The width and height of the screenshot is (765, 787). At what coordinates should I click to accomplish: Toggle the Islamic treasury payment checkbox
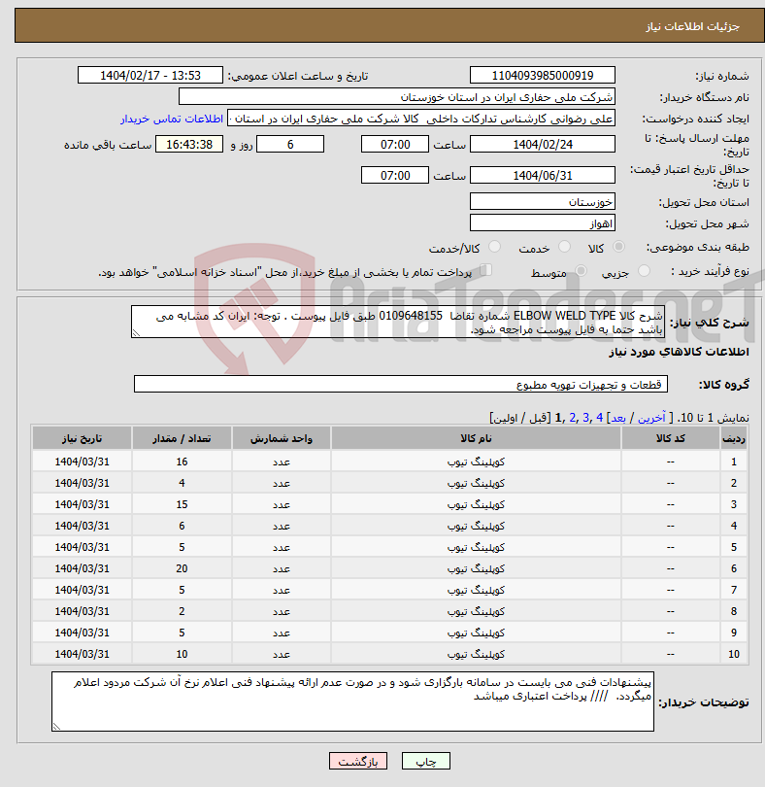(485, 270)
